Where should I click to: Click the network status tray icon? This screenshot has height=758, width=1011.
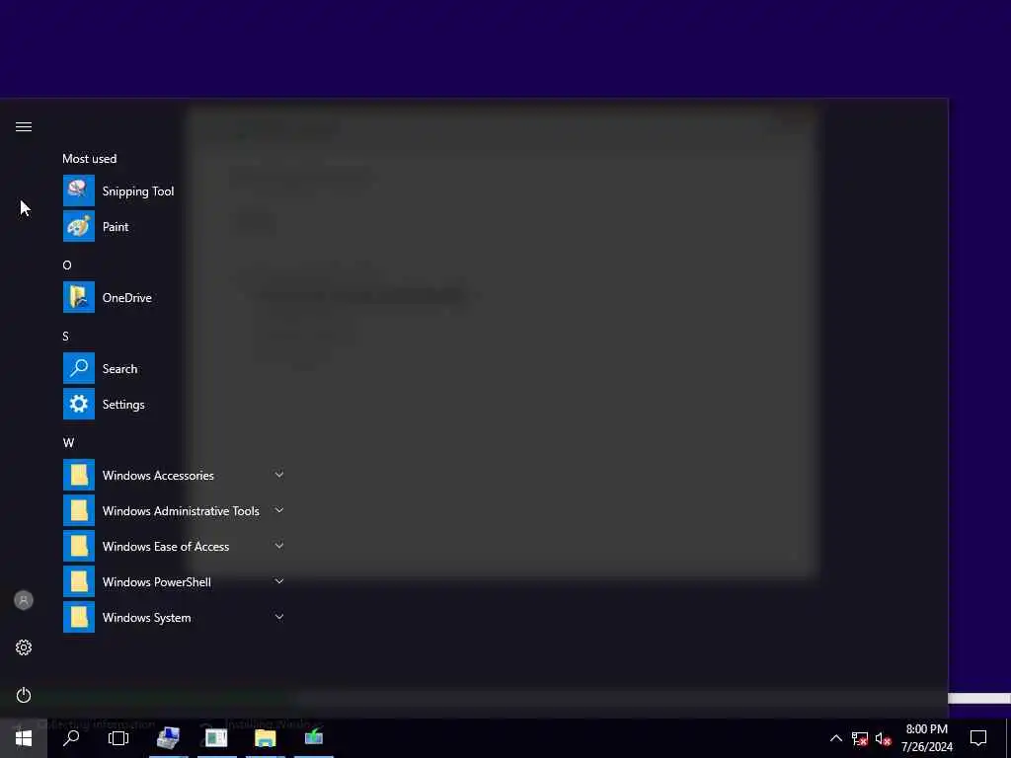[x=860, y=738]
